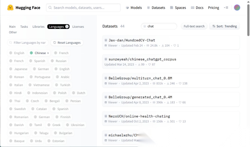
Task: Open the Sort: Trending dropdown
Action: point(225,26)
